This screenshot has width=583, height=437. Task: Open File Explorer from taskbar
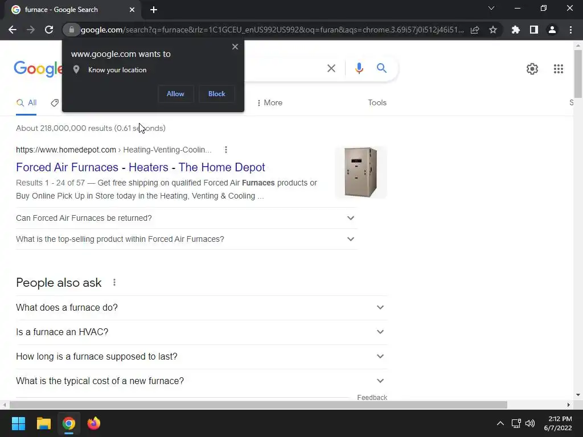pos(43,423)
